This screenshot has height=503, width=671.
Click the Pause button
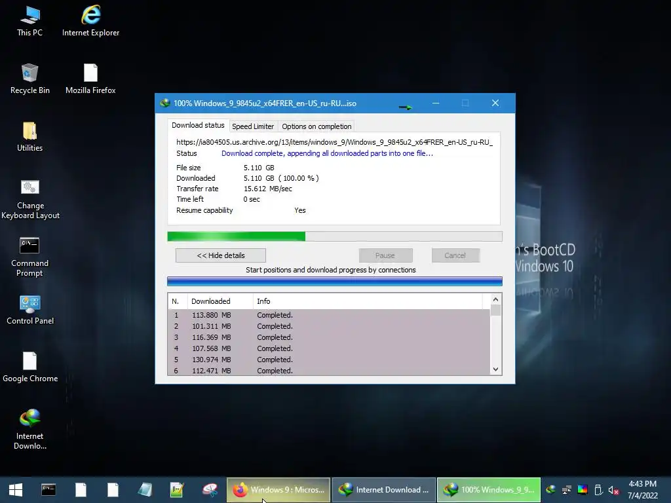pos(385,255)
